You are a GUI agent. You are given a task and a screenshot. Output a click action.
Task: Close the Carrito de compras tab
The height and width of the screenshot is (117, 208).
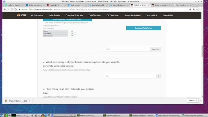coord(191,5)
